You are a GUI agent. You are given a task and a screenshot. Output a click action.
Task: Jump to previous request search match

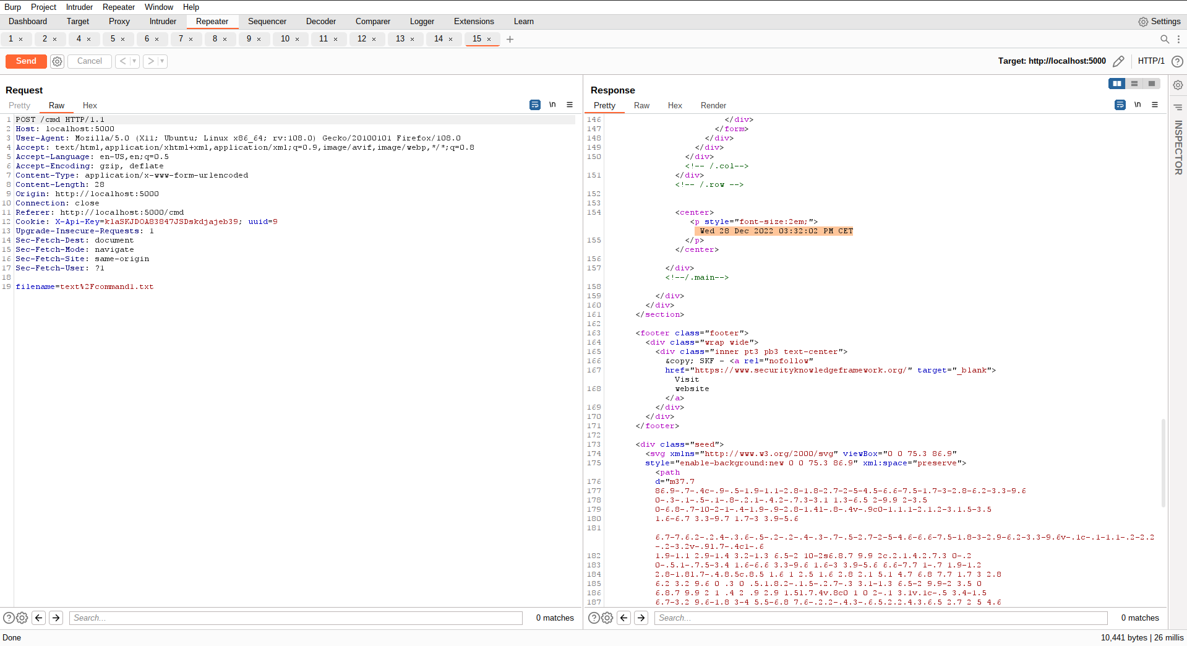pos(39,618)
